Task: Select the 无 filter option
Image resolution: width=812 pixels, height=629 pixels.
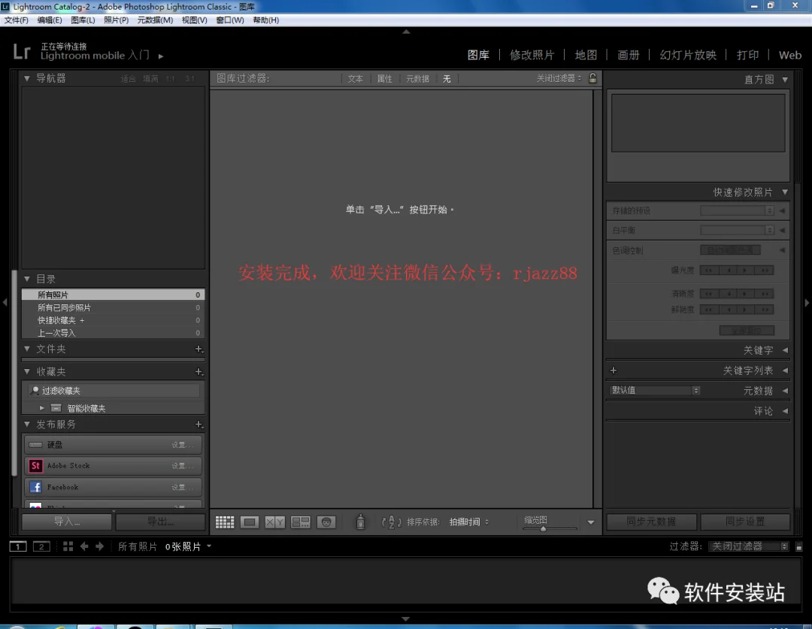Action: click(447, 79)
